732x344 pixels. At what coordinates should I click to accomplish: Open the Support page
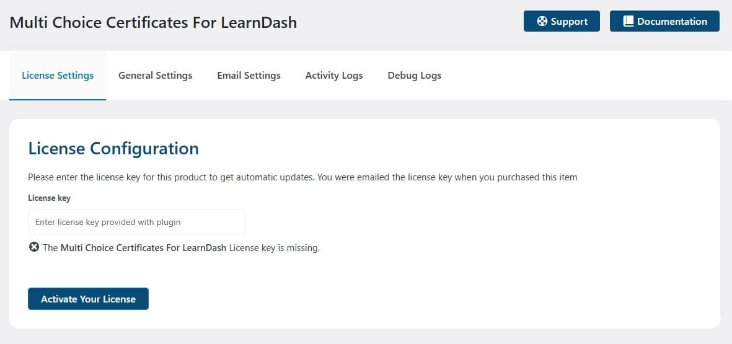pyautogui.click(x=562, y=22)
